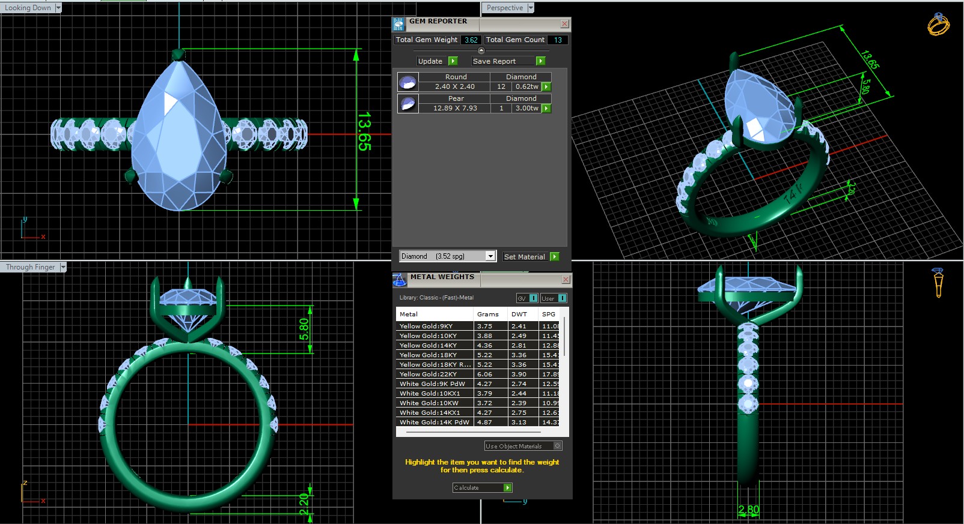Click the Round diamond gem thumbnail
This screenshot has height=524, width=964.
[407, 82]
